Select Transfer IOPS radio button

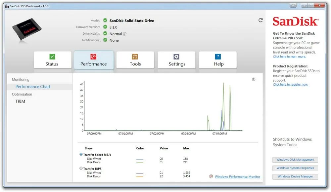tap(81, 169)
